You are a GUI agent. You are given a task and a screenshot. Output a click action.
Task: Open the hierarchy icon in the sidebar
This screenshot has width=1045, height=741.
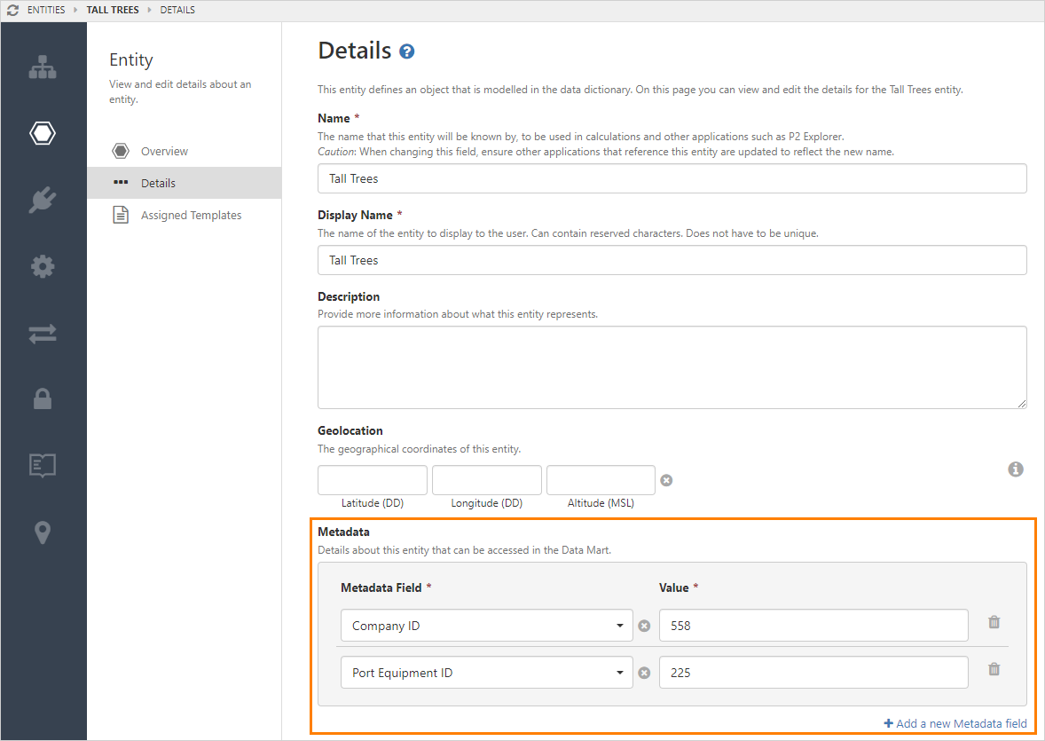pyautogui.click(x=43, y=67)
